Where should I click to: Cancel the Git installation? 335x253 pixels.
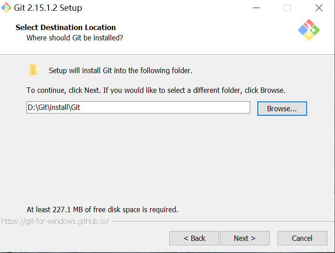(x=302, y=238)
